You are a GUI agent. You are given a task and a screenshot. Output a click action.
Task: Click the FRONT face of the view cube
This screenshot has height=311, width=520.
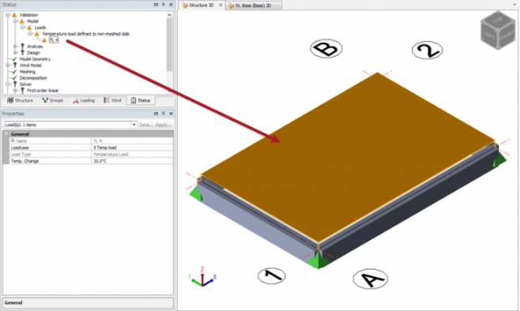click(507, 36)
